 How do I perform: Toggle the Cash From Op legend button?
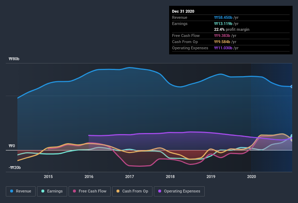click(x=132, y=191)
